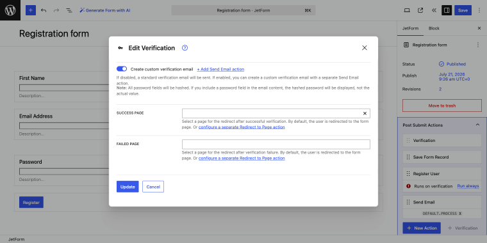Image resolution: width=487 pixels, height=243 pixels.
Task: Open the document overview list icon
Action: click(69, 10)
